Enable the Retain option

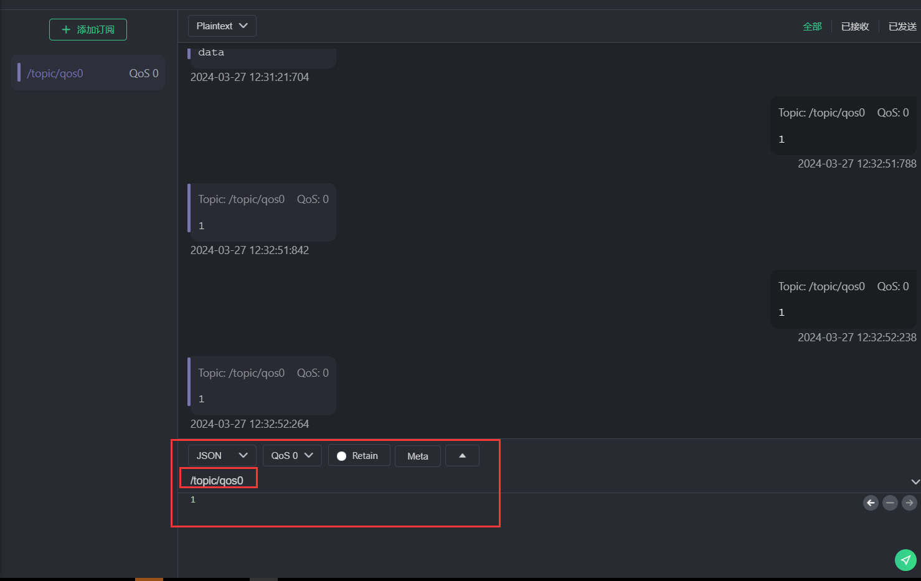point(359,456)
